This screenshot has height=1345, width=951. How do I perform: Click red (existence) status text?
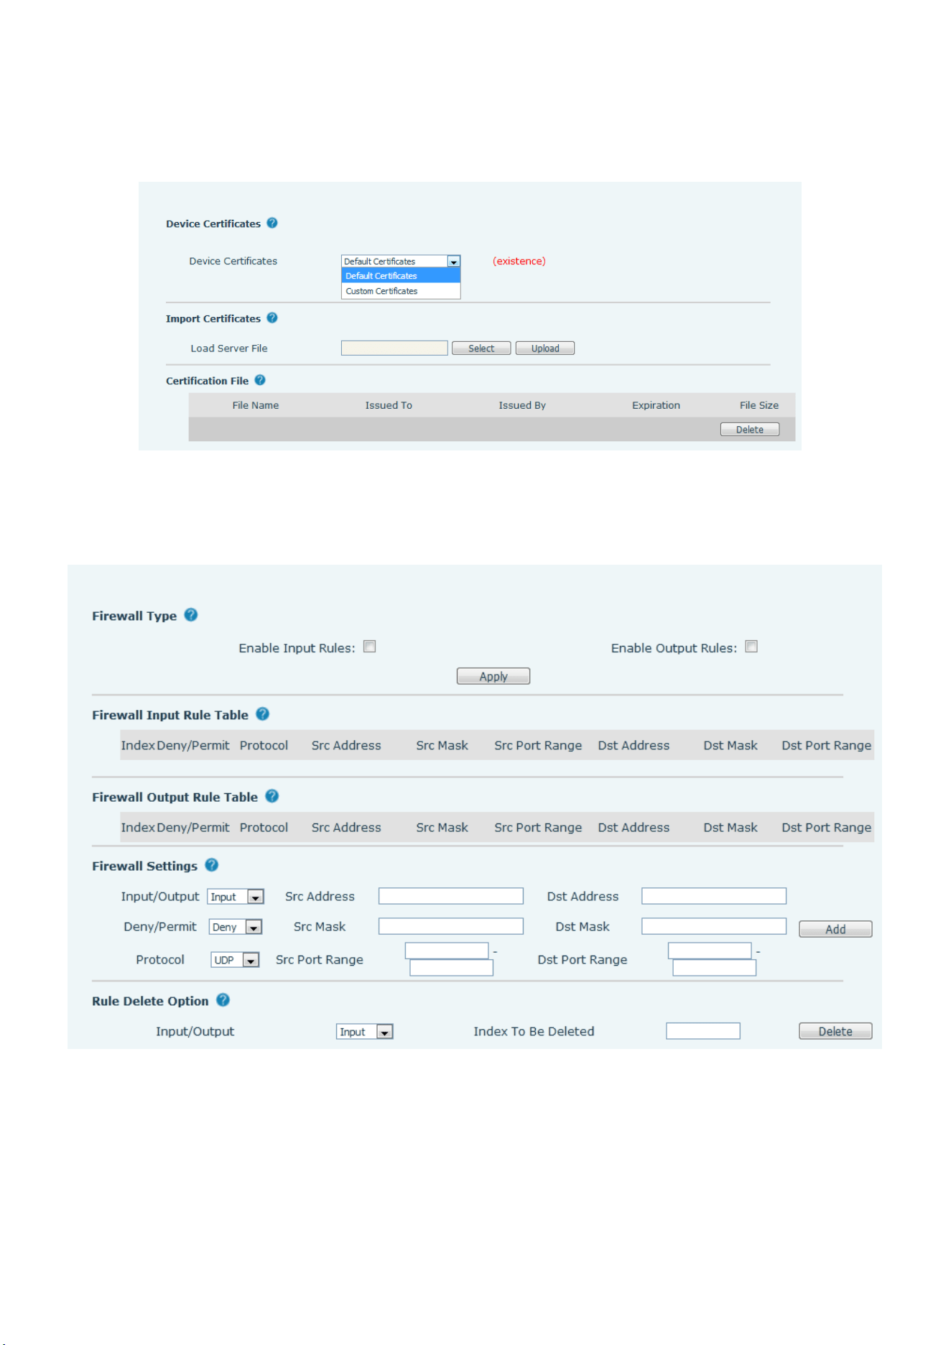(x=519, y=261)
